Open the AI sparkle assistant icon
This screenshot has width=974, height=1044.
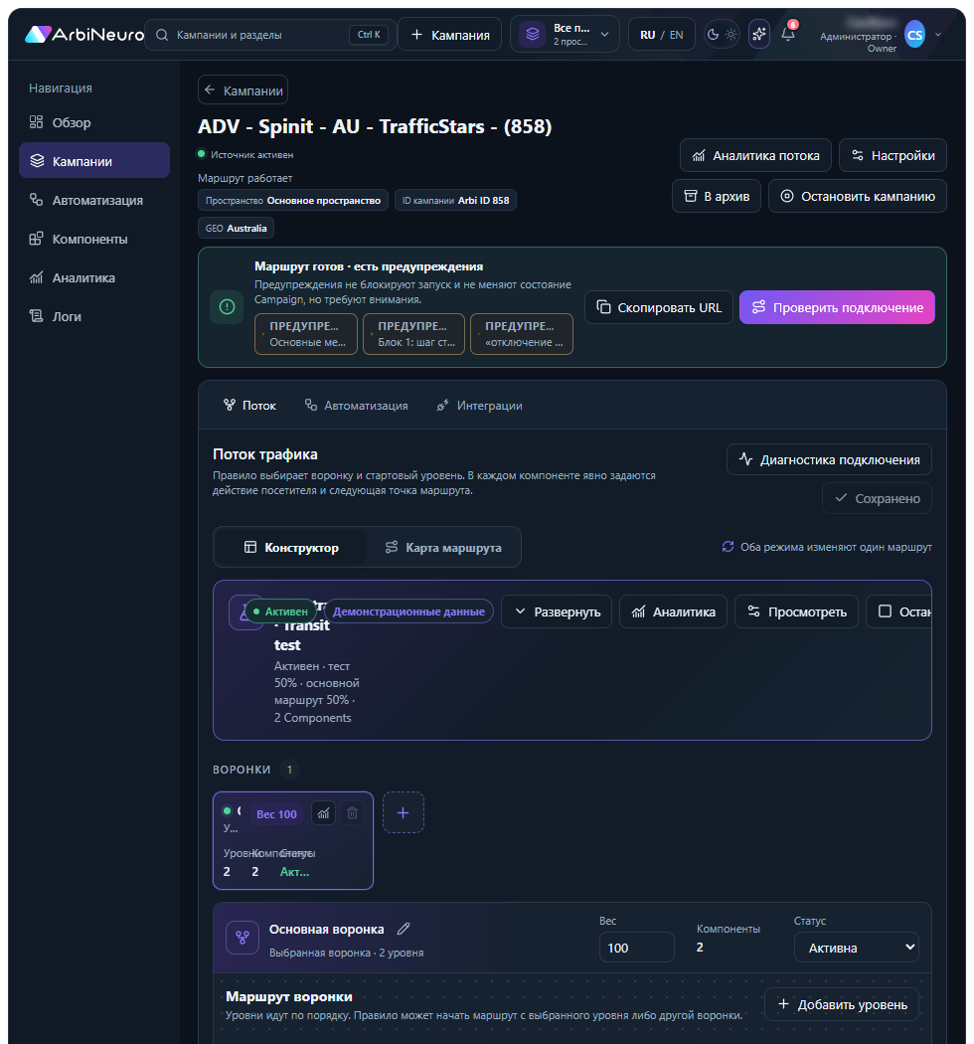pyautogui.click(x=759, y=35)
